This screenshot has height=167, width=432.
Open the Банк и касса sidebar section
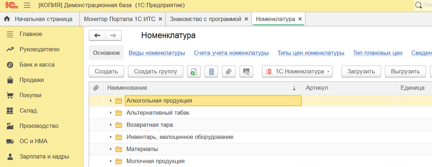click(x=37, y=65)
